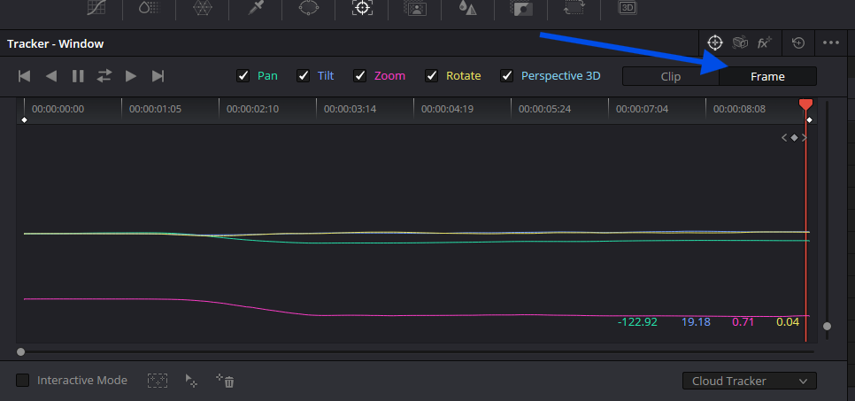The width and height of the screenshot is (855, 401).
Task: Click the insert track points icon
Action: point(158,381)
